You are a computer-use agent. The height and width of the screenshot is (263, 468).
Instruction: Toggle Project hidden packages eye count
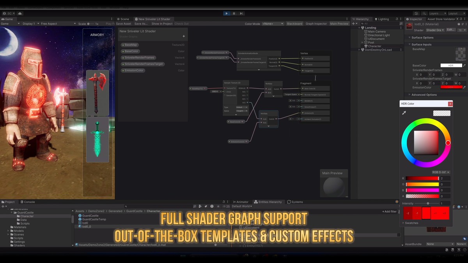[226, 206]
